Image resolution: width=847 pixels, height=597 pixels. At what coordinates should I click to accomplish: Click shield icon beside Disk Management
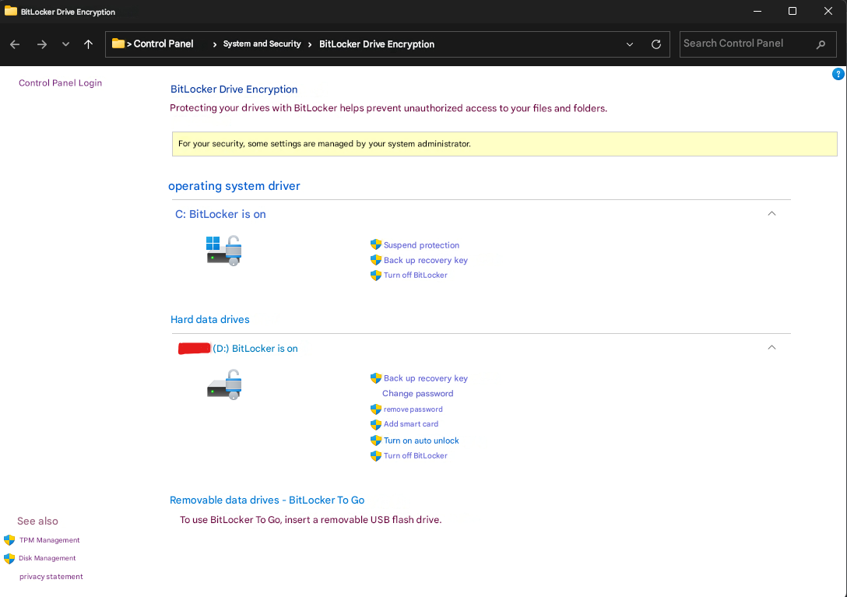(x=9, y=558)
